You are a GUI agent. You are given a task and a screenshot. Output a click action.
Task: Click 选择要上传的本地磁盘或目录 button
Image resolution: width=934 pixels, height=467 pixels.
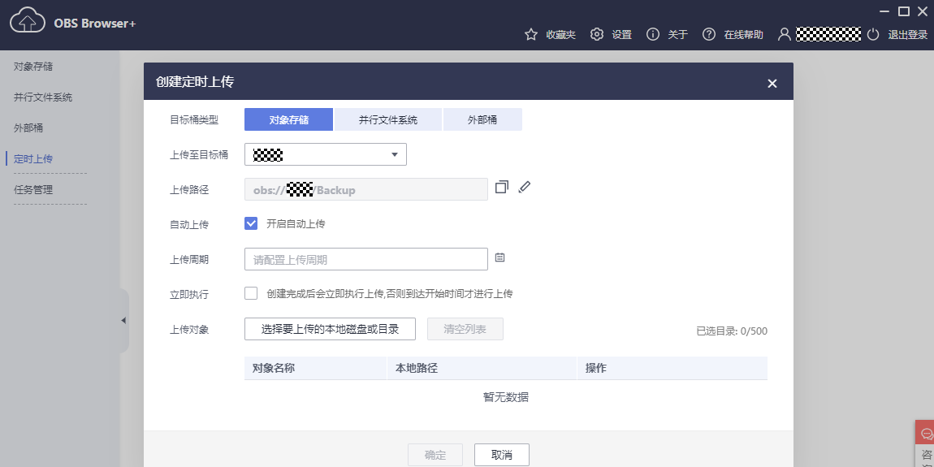[330, 329]
